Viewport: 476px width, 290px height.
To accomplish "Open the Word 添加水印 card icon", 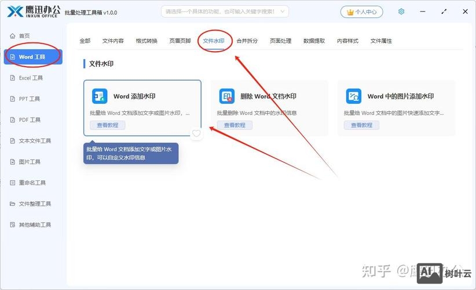I will pos(100,96).
